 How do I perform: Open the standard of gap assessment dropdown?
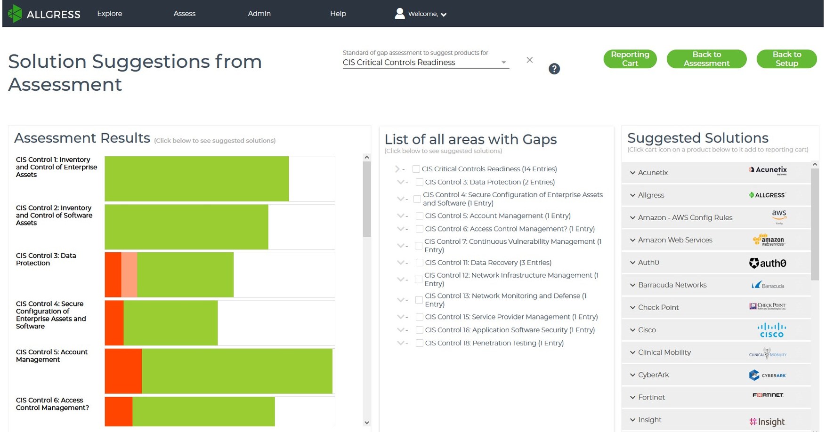[503, 62]
